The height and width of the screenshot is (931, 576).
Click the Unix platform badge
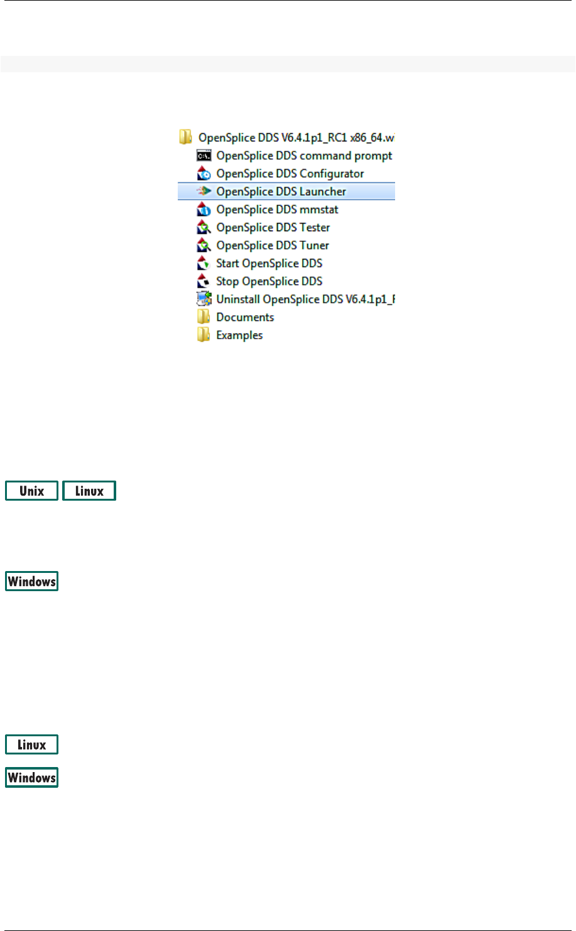coord(31,491)
